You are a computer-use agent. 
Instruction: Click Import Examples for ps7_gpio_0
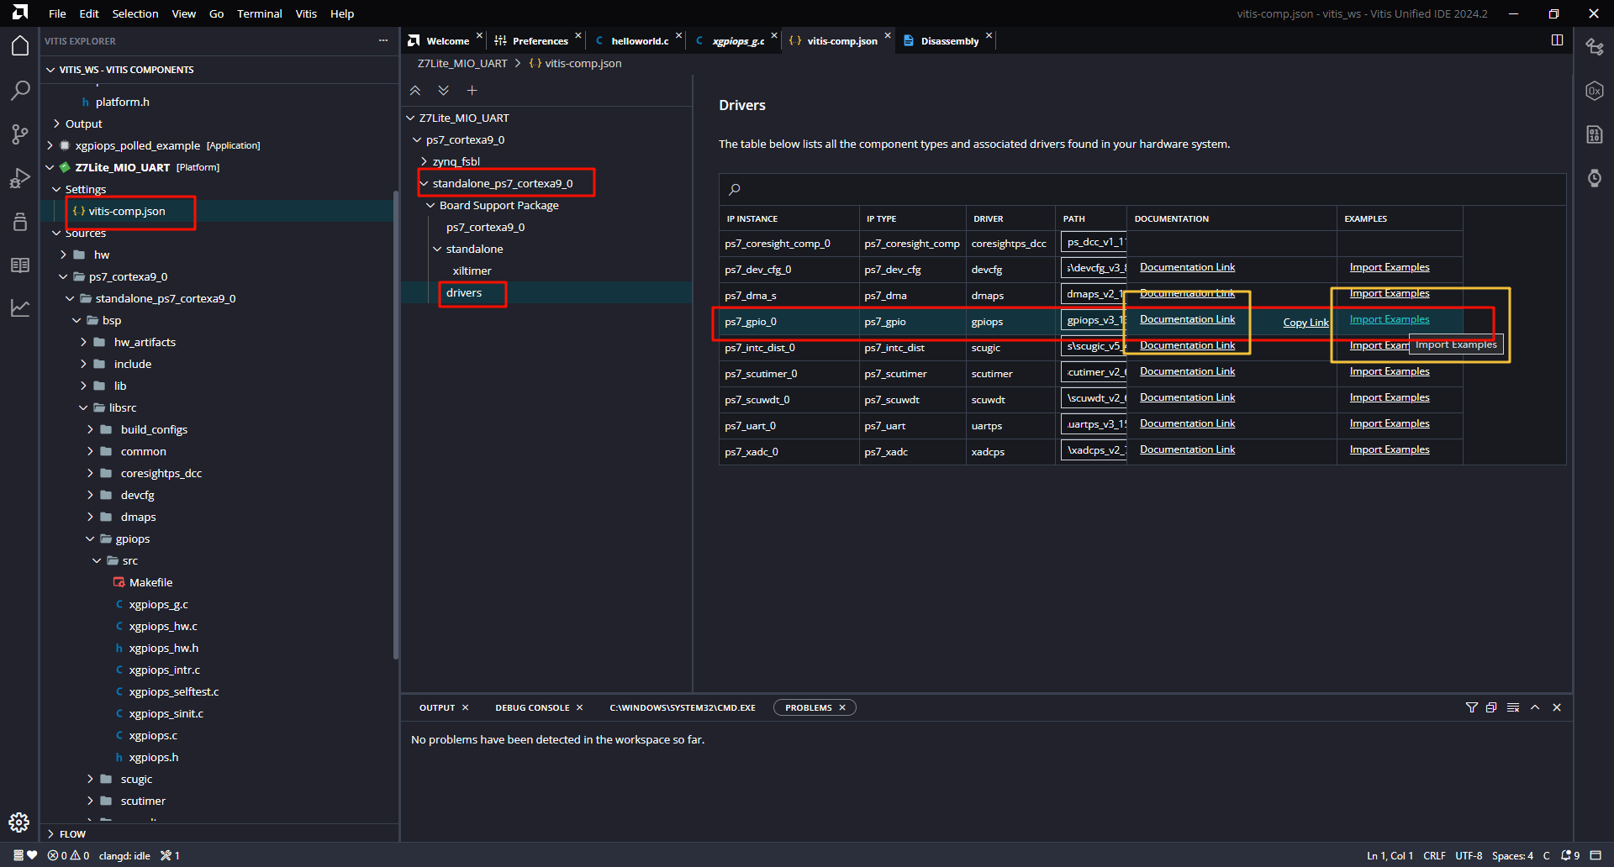pyautogui.click(x=1389, y=319)
